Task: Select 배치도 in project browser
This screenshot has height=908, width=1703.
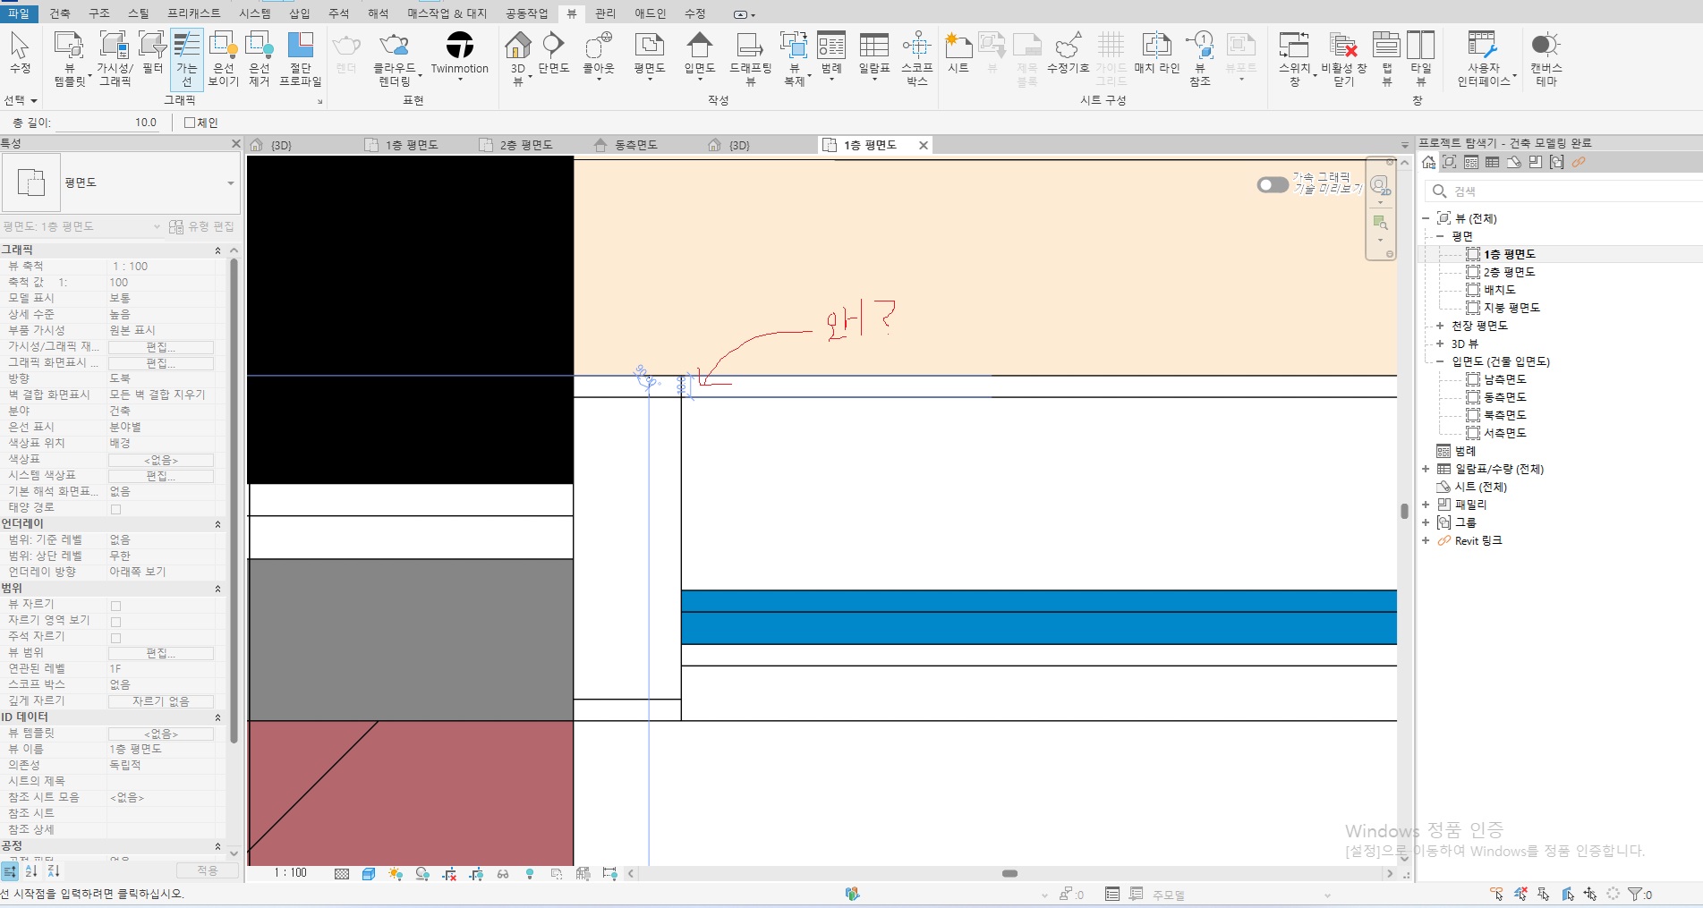Action: pyautogui.click(x=1499, y=290)
